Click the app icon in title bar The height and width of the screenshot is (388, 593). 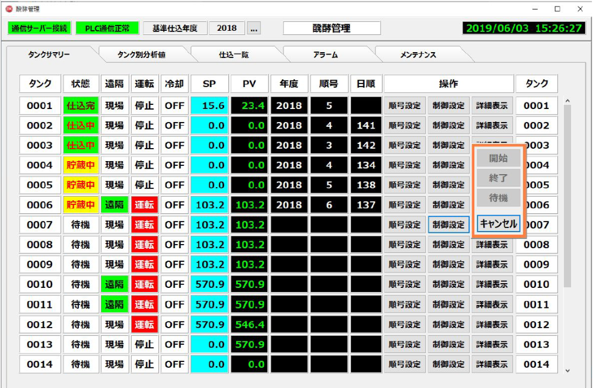(x=9, y=9)
